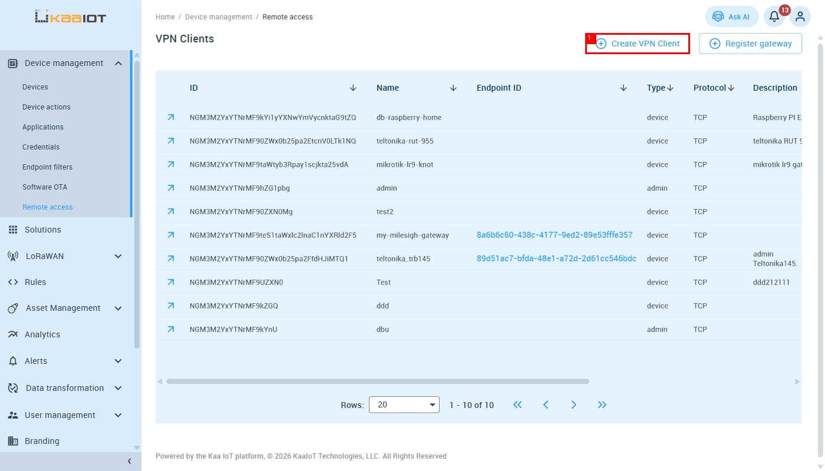
Task: Open the my-milesigh-gateway row arrow icon
Action: [x=170, y=235]
